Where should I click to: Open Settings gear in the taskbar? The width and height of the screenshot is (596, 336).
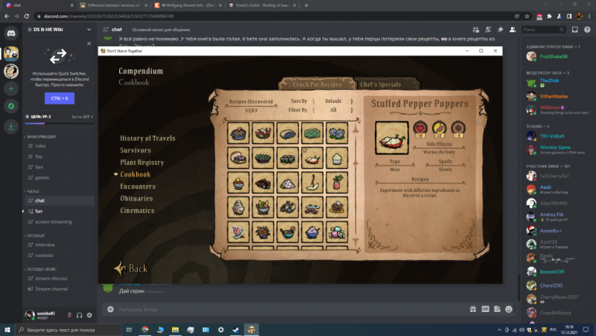[x=221, y=330]
